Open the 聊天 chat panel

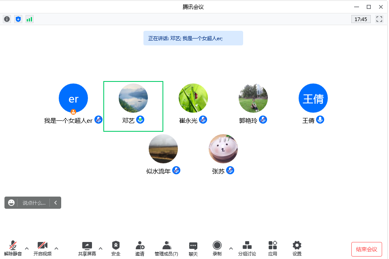(193, 248)
